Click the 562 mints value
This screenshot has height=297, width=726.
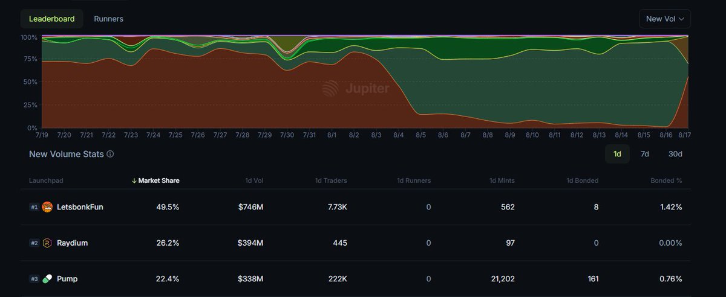508,207
